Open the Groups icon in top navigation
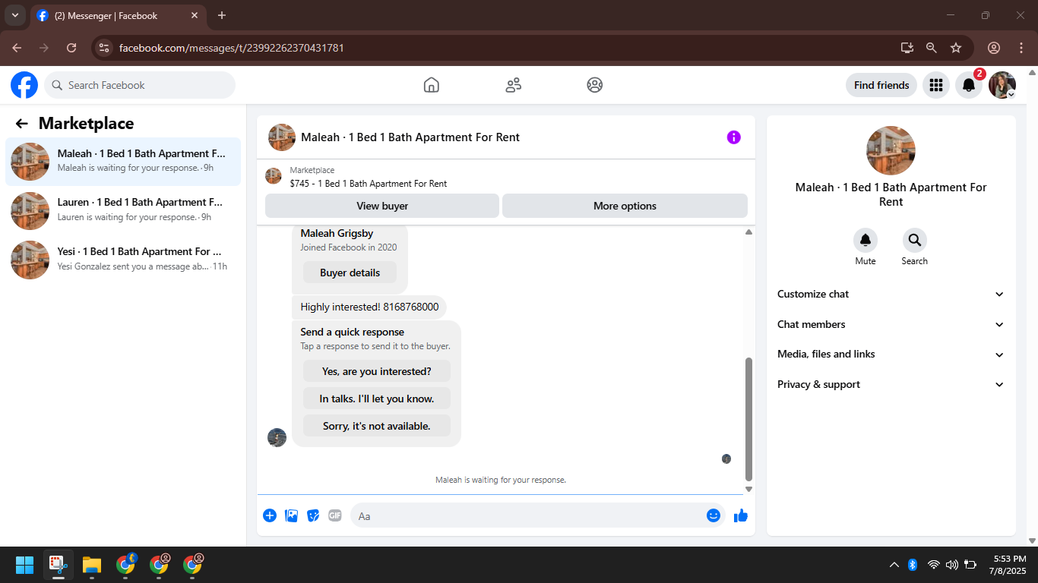This screenshot has height=583, width=1038. (595, 85)
